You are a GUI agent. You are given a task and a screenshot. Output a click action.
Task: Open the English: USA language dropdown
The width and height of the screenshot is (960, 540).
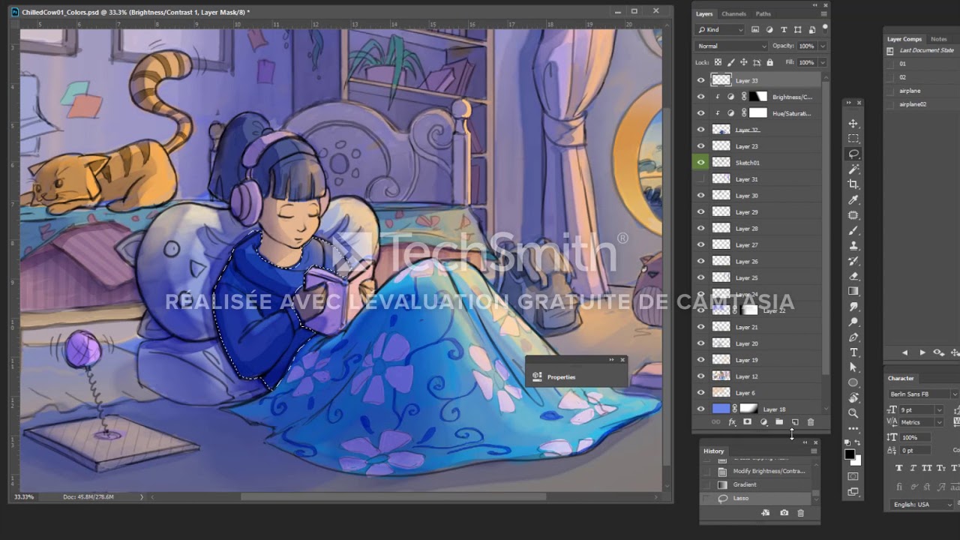922,505
